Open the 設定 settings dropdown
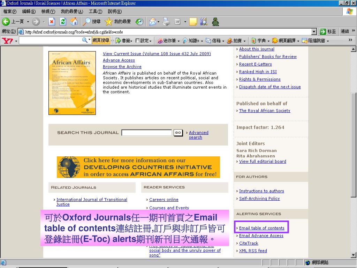Viewport: 357px width, 268px height. coord(143,40)
